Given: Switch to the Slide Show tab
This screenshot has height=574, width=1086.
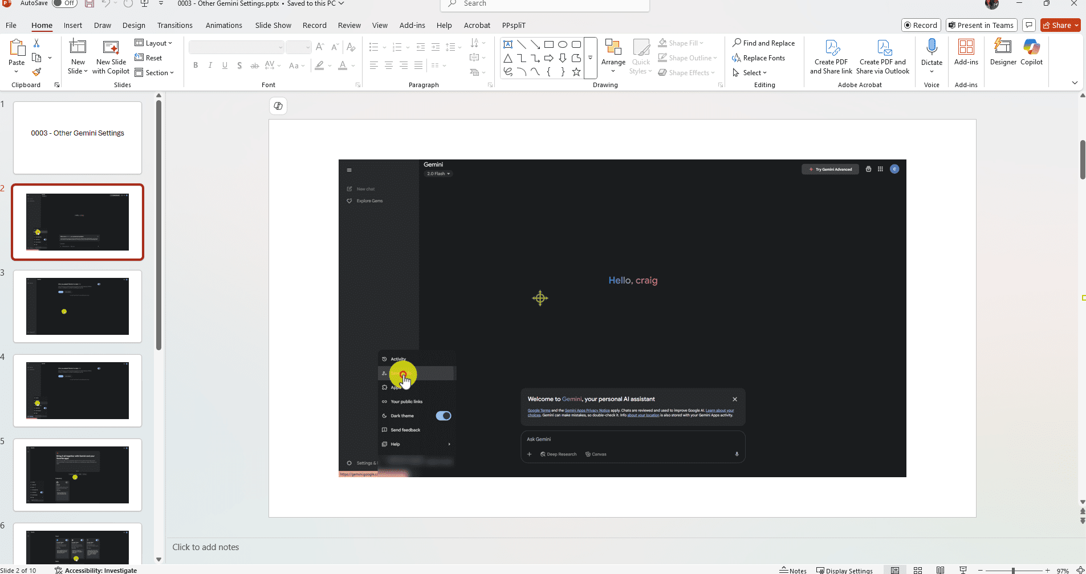Looking at the screenshot, I should pyautogui.click(x=273, y=26).
